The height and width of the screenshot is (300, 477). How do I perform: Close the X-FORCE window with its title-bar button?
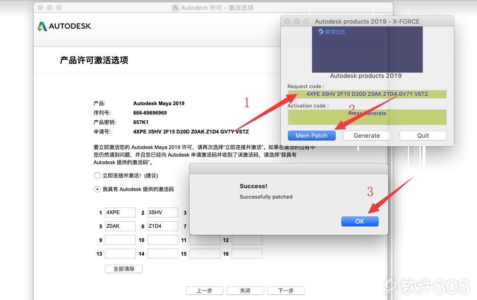click(x=287, y=21)
